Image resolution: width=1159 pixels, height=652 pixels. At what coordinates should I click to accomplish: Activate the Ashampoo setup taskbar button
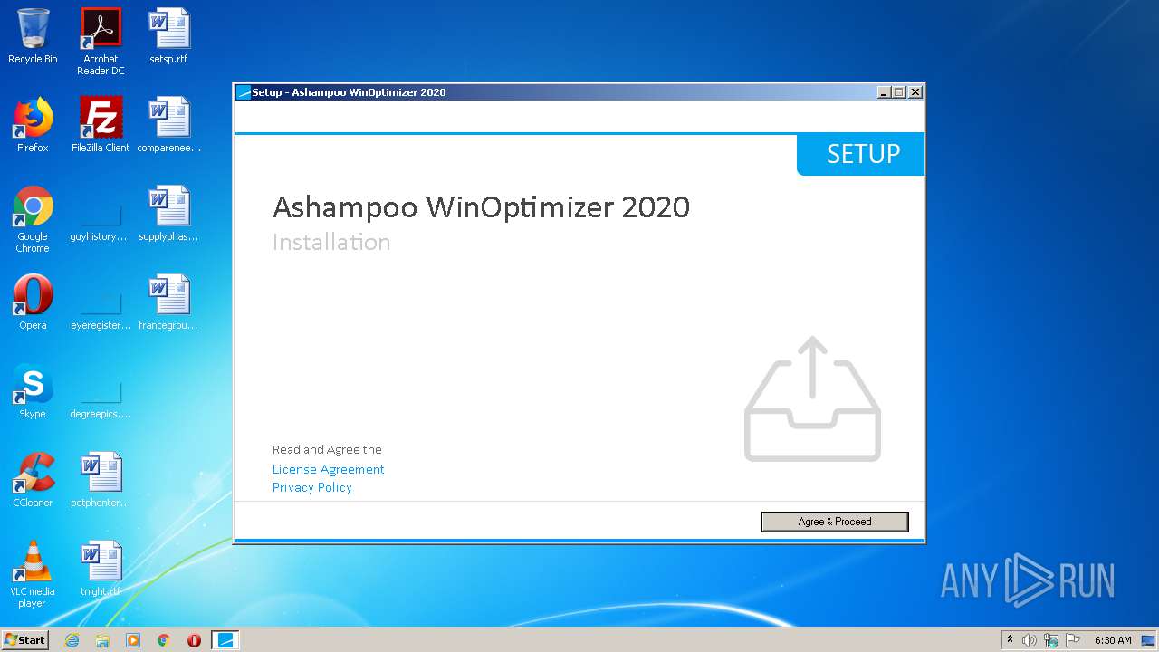225,640
